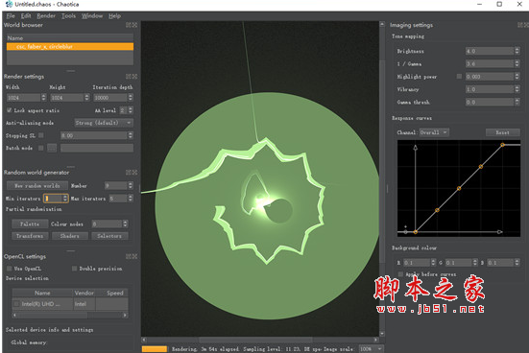Enable the Double precision checkbox
Image resolution: width=529 pixels, height=353 pixels.
tap(74, 269)
